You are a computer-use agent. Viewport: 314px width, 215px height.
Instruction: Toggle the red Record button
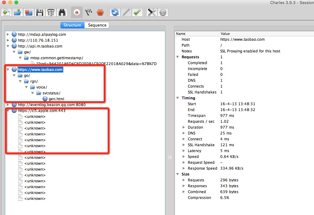[77, 12]
